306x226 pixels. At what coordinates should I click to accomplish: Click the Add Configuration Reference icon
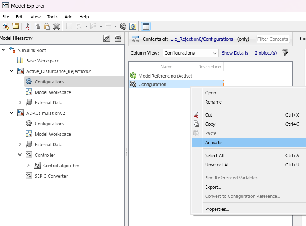[133, 26]
